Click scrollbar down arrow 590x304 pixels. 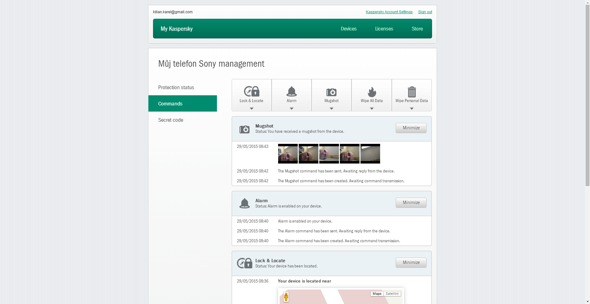pyautogui.click(x=587, y=301)
